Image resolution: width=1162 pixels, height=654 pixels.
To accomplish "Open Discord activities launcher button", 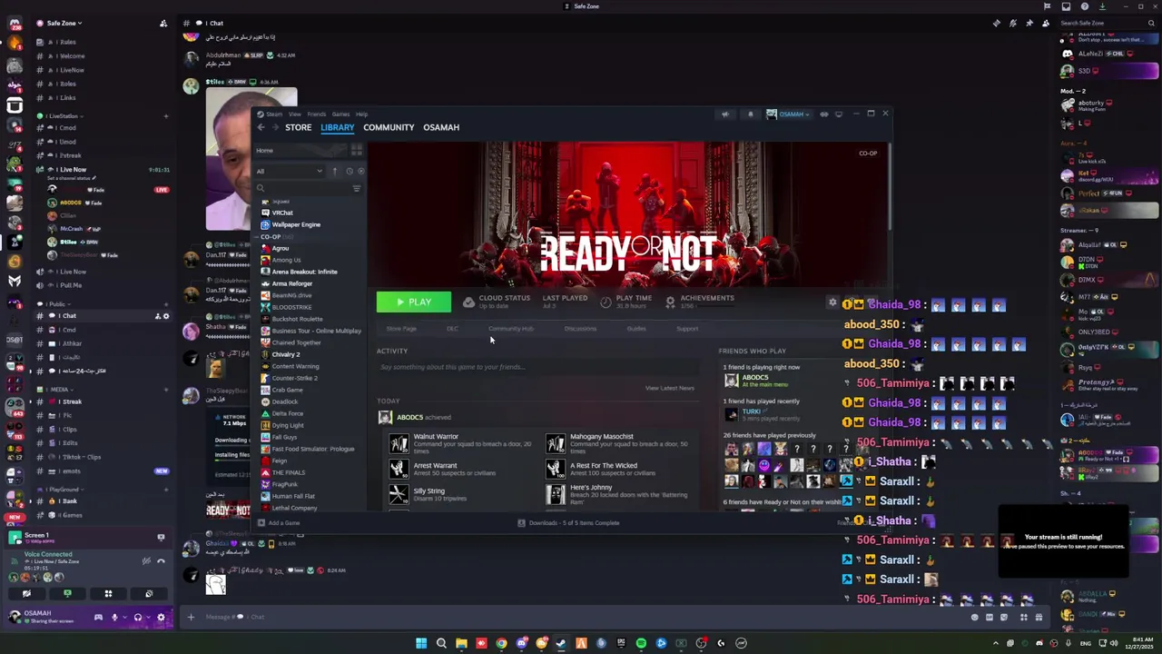I will coord(108,594).
